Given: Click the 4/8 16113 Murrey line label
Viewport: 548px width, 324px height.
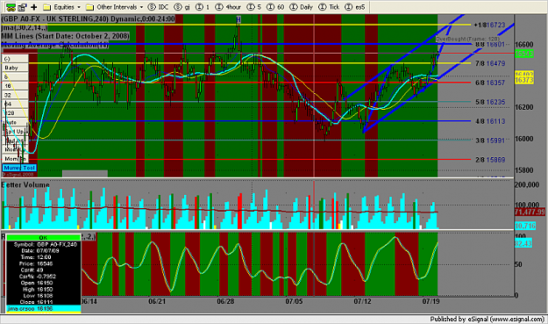Looking at the screenshot, I should pyautogui.click(x=490, y=121).
